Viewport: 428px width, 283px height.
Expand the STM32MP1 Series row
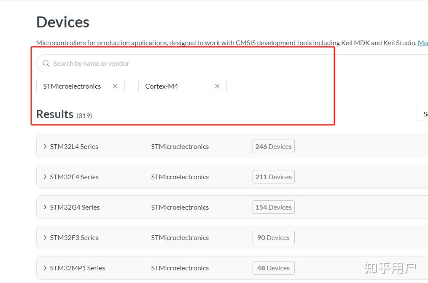[x=45, y=268]
